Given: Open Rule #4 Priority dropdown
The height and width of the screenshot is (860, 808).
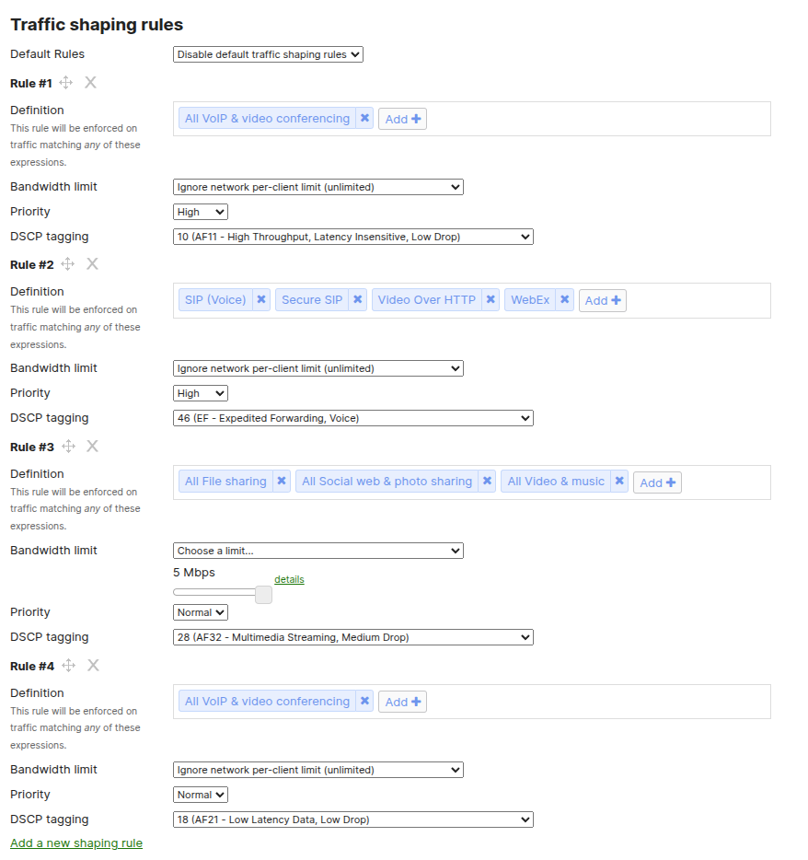Looking at the screenshot, I should click(200, 795).
